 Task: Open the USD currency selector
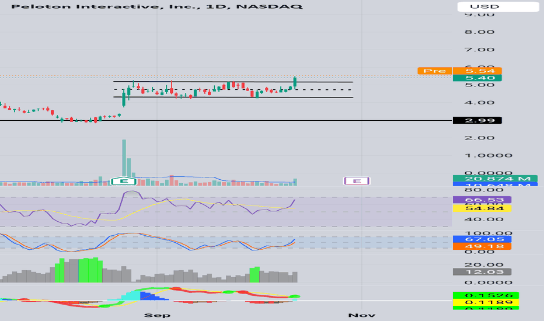[x=498, y=6]
